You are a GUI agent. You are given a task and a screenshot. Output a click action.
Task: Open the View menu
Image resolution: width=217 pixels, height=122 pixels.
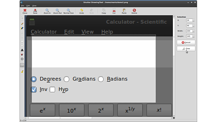[x=34, y=5]
